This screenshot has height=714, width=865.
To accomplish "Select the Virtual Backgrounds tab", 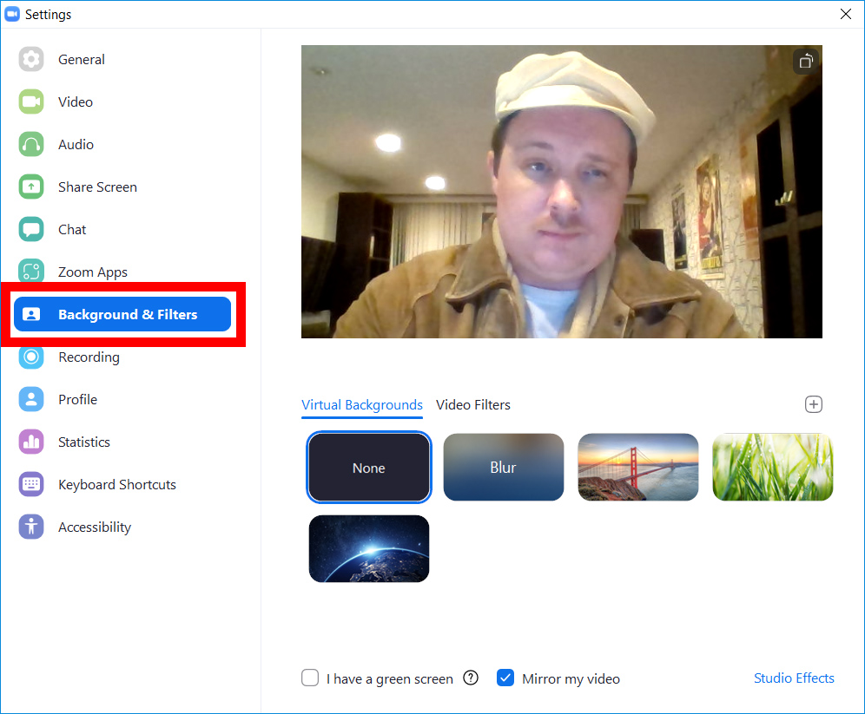I will click(x=362, y=405).
